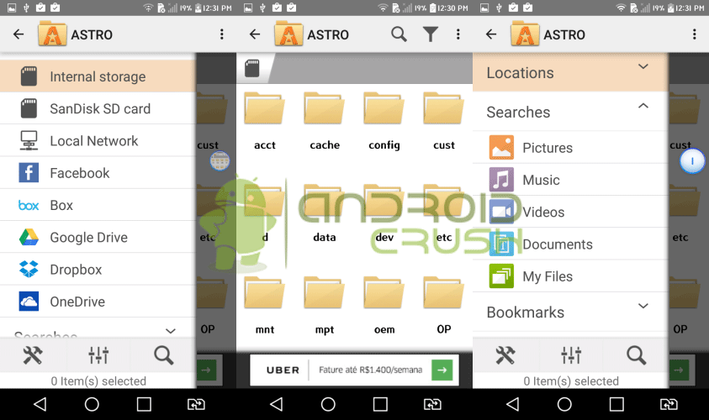The height and width of the screenshot is (420, 709).
Task: Open Internal storage in left screen drawer
Action: 98,76
